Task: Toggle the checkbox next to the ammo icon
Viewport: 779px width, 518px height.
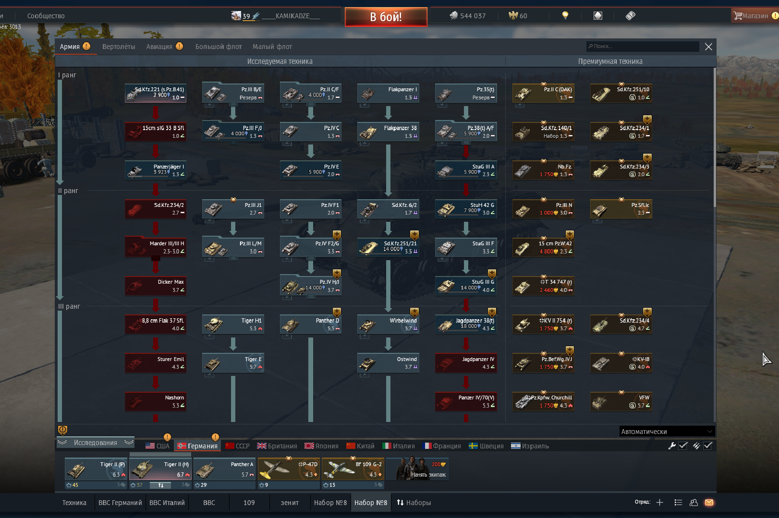Action: point(707,446)
